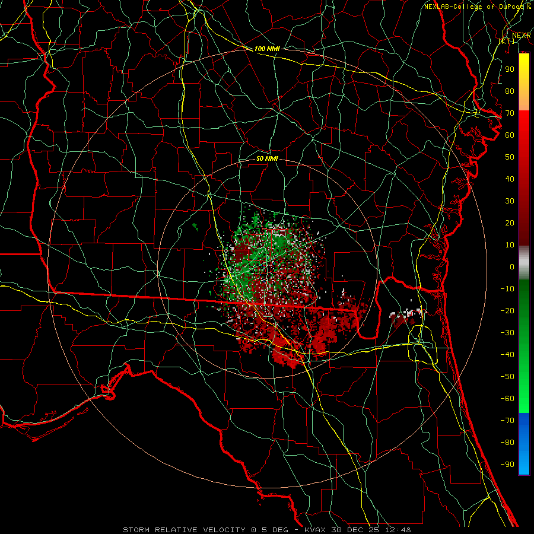Select the 20 value on the velocity scale
Screen dimensions: 534x534
(x=510, y=223)
